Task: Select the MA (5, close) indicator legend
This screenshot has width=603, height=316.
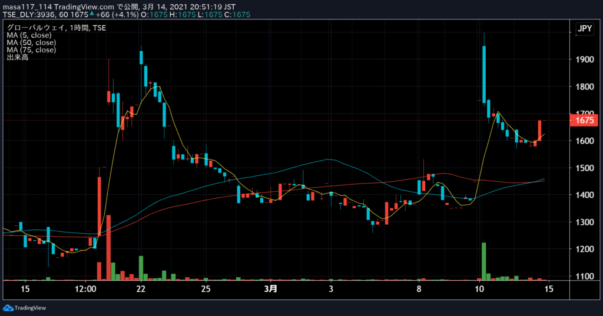Action: (x=29, y=35)
